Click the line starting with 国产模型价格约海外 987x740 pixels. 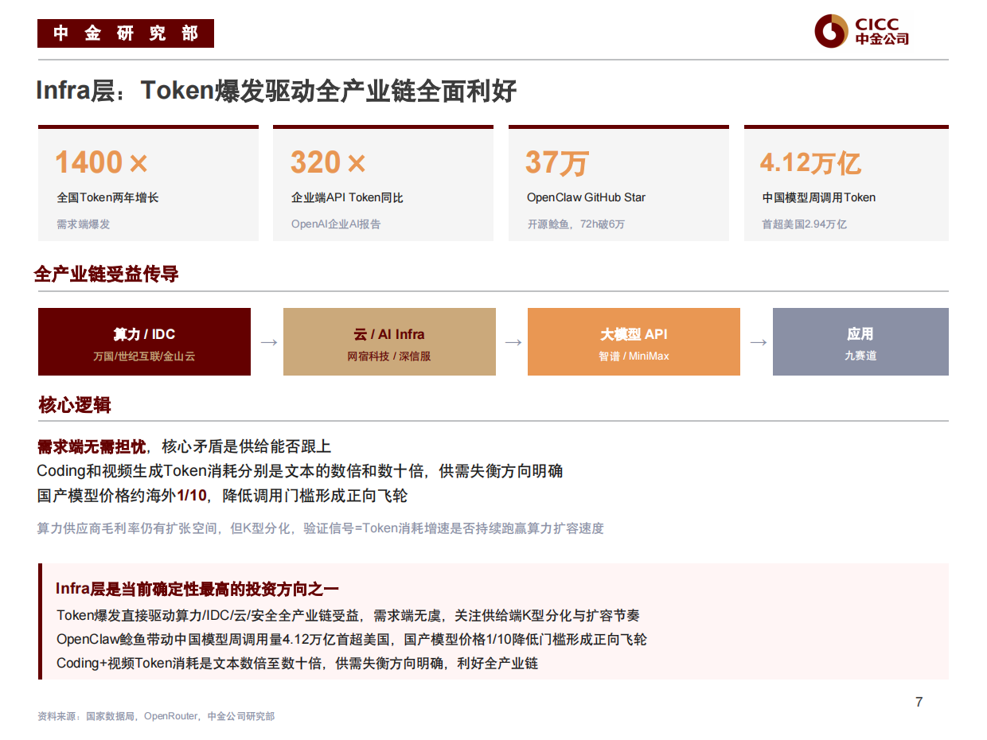[222, 496]
